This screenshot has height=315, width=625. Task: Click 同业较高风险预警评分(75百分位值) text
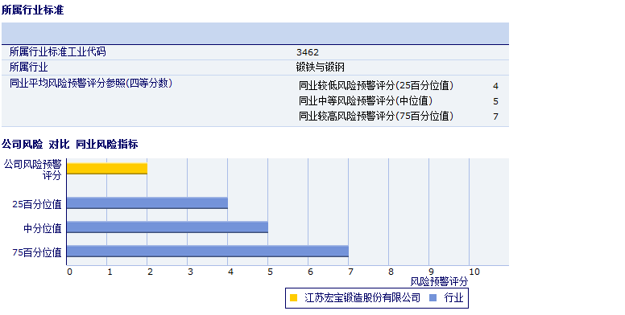(376, 117)
